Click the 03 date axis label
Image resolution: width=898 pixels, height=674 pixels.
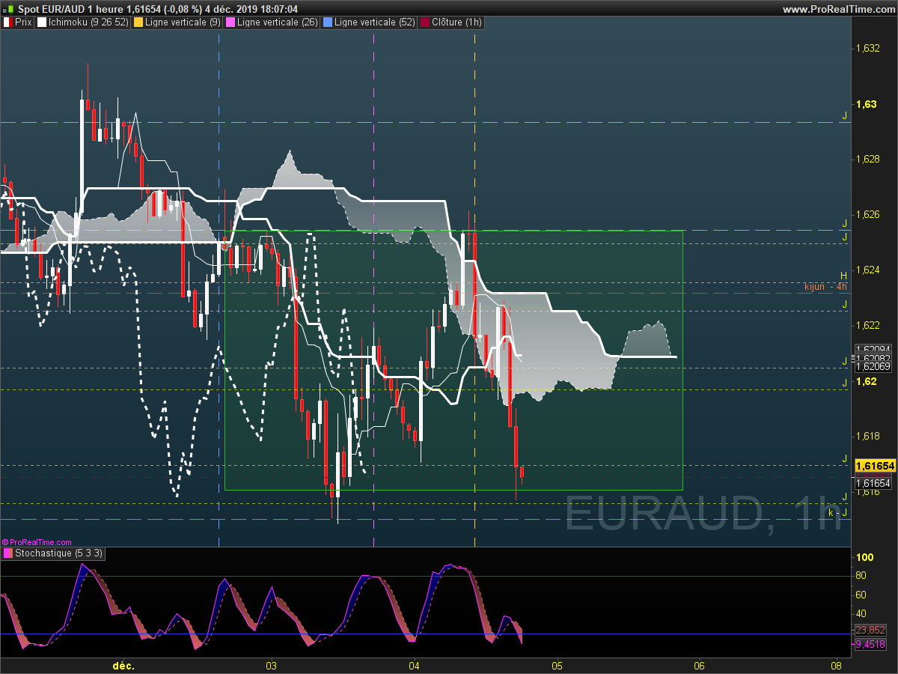point(272,665)
